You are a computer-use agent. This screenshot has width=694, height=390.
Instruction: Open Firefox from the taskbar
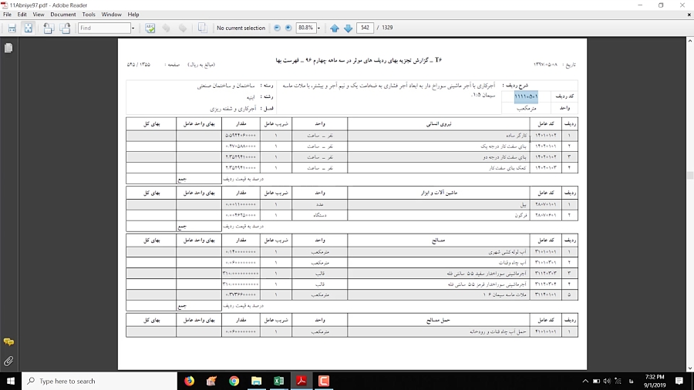(190, 381)
